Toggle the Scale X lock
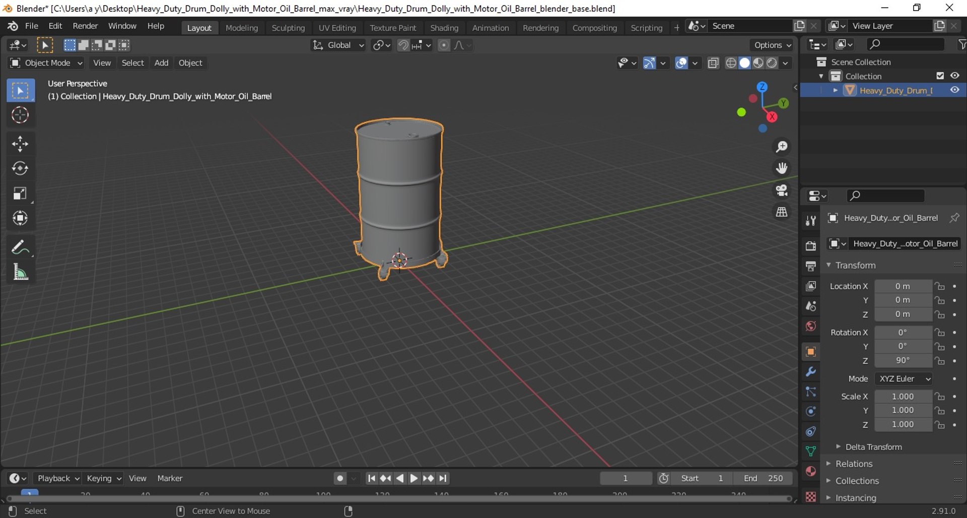The width and height of the screenshot is (967, 518). coord(940,397)
